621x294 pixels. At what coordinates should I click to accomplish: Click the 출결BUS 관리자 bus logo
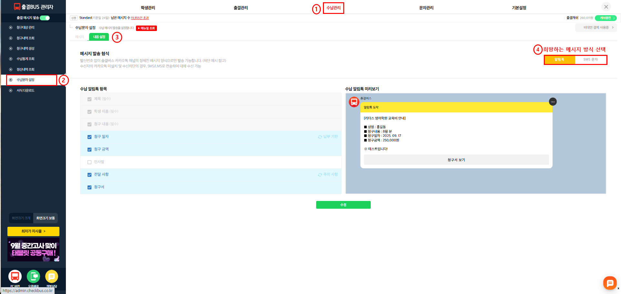17,7
